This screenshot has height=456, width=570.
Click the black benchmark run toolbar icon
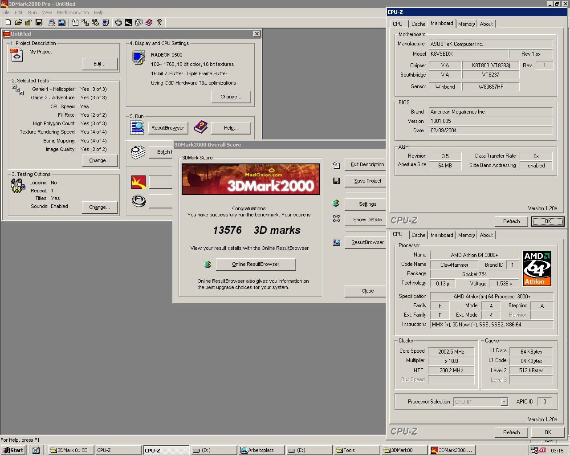(x=128, y=22)
